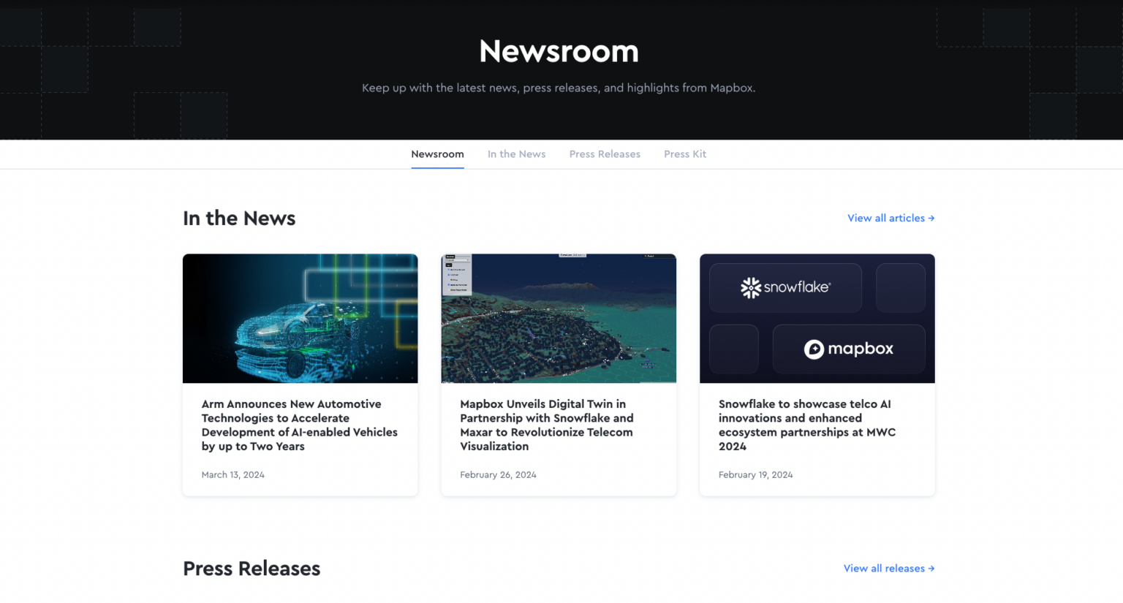Click the 3D terrain map thumbnail
The width and height of the screenshot is (1123, 603).
click(x=559, y=319)
